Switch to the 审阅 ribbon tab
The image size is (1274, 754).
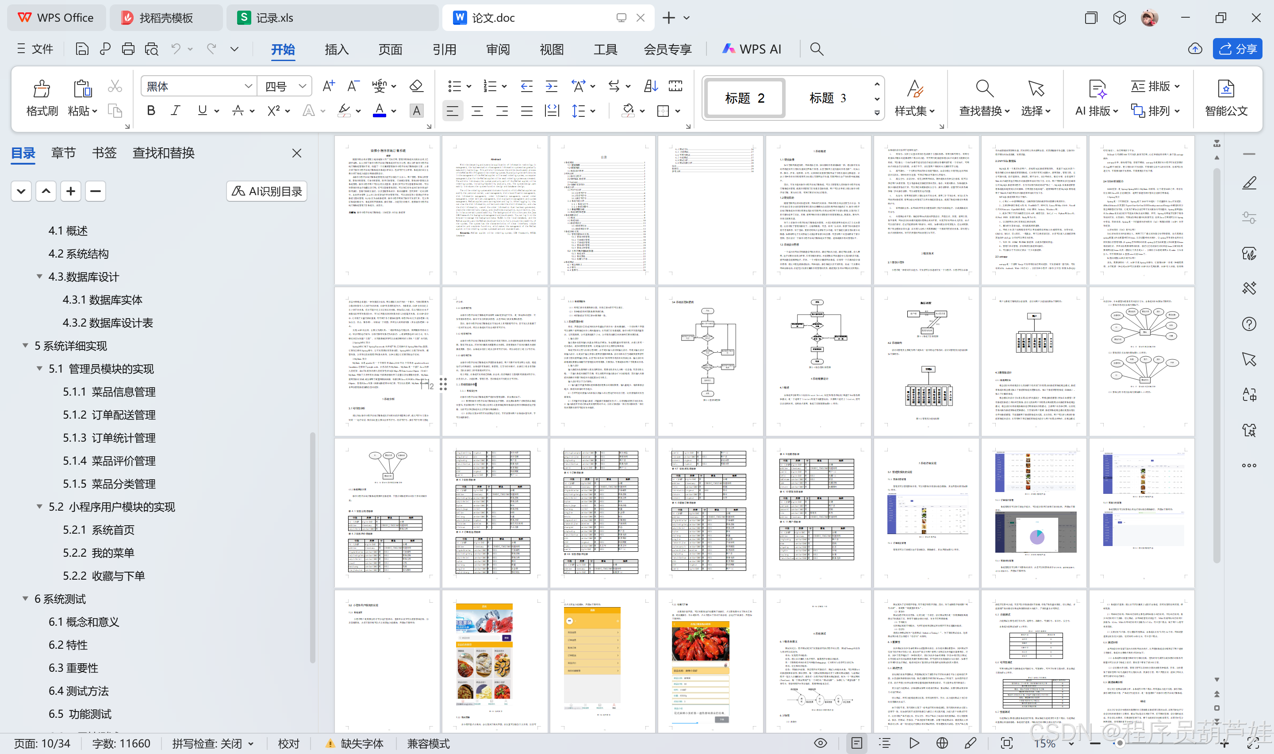[498, 49]
